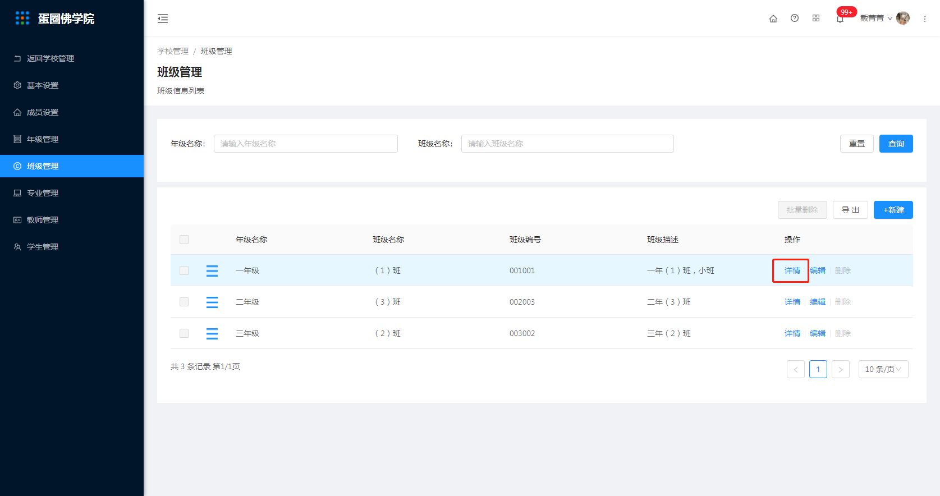Open 学生管理 in sidebar
940x496 pixels.
pyautogui.click(x=72, y=247)
